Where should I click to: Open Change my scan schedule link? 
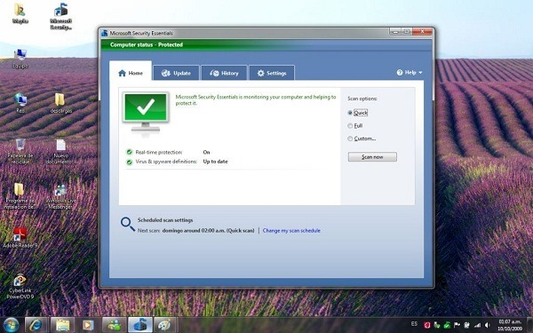291,230
